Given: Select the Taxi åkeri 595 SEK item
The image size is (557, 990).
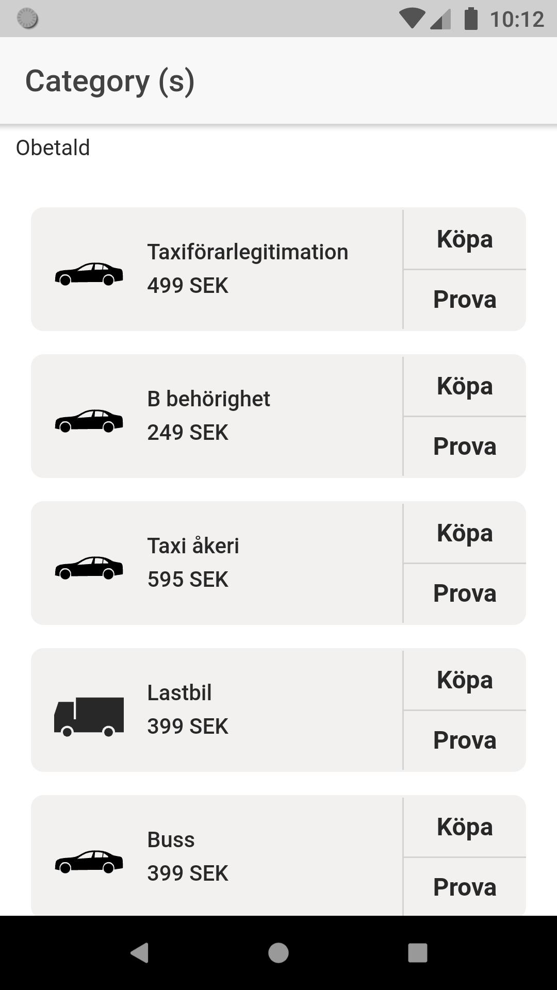Looking at the screenshot, I should (217, 563).
